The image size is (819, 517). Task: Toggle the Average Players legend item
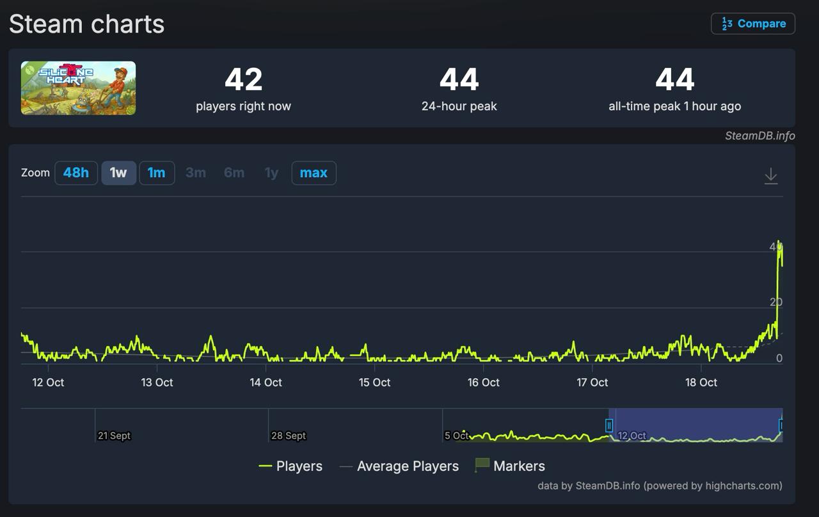point(399,466)
